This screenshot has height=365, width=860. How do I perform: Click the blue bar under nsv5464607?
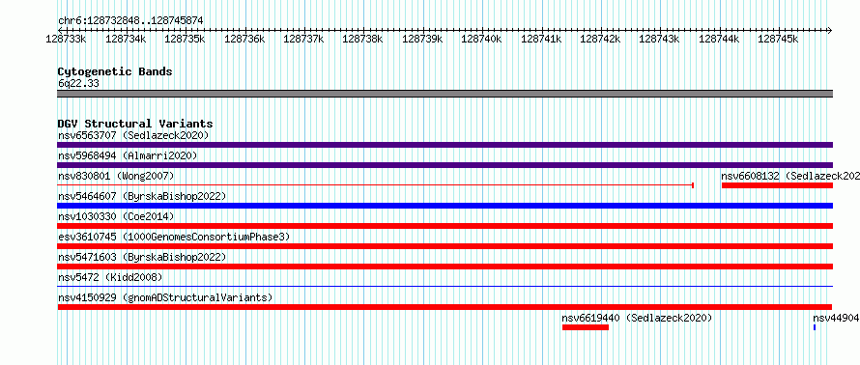point(444,206)
